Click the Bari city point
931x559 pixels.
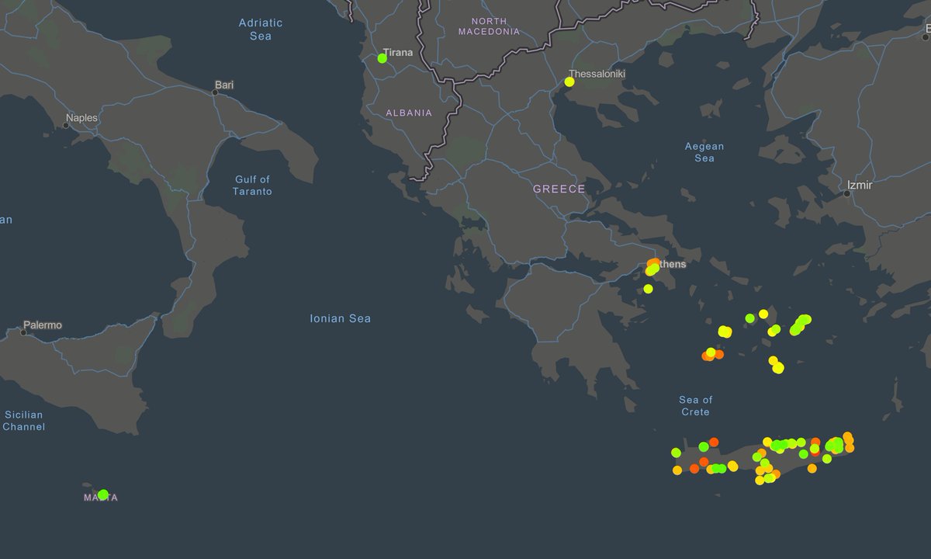tap(215, 92)
